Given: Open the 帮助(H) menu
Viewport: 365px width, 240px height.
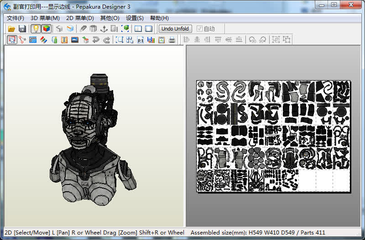Looking at the screenshot, I should click(159, 18).
